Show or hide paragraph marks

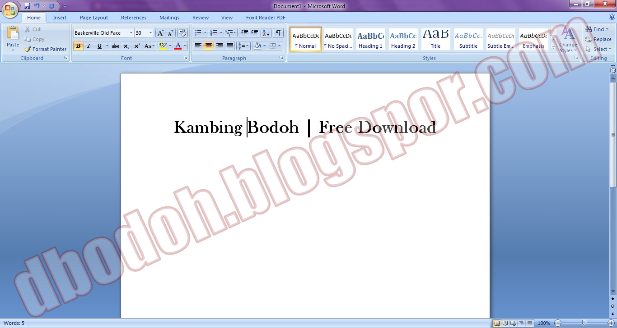(x=278, y=33)
